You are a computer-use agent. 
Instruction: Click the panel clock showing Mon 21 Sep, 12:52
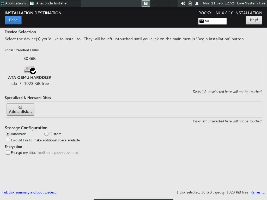click(218, 3)
